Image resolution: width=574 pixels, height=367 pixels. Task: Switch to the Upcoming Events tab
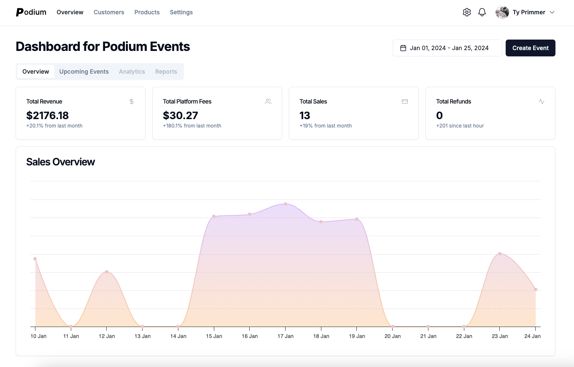click(84, 72)
